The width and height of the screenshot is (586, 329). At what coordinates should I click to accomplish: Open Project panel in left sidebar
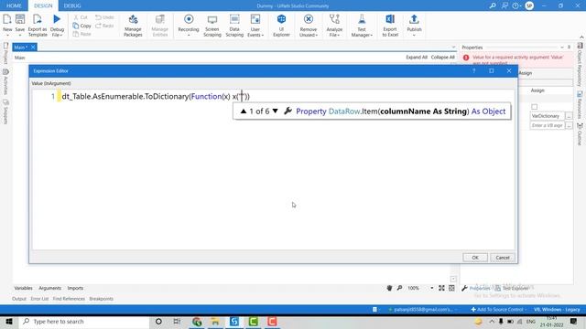(x=5, y=53)
